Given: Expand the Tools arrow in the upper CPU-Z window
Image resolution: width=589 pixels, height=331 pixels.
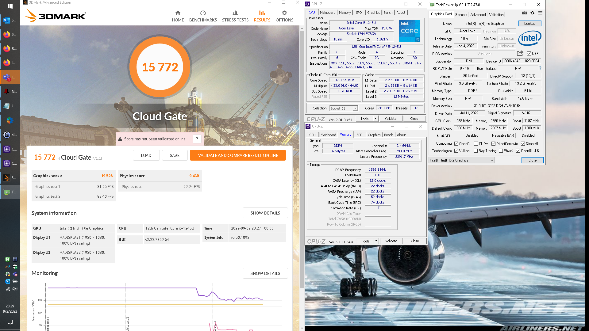Looking at the screenshot, I should coord(375,119).
